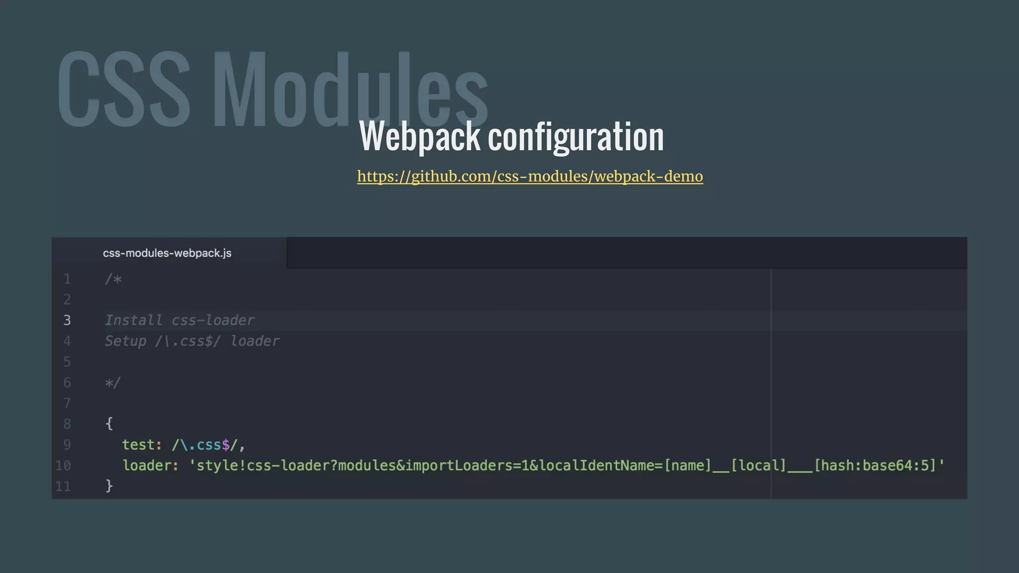Click the localIdentName text in loader string
Screen dimensions: 1019x573
[x=596, y=466]
